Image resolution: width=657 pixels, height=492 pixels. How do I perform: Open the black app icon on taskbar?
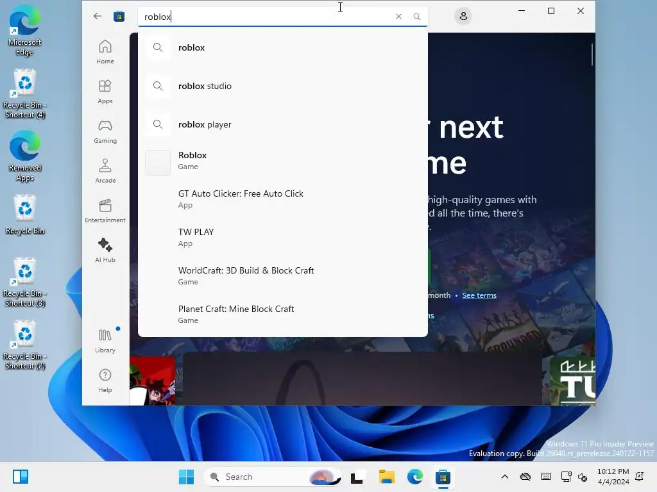tap(357, 477)
